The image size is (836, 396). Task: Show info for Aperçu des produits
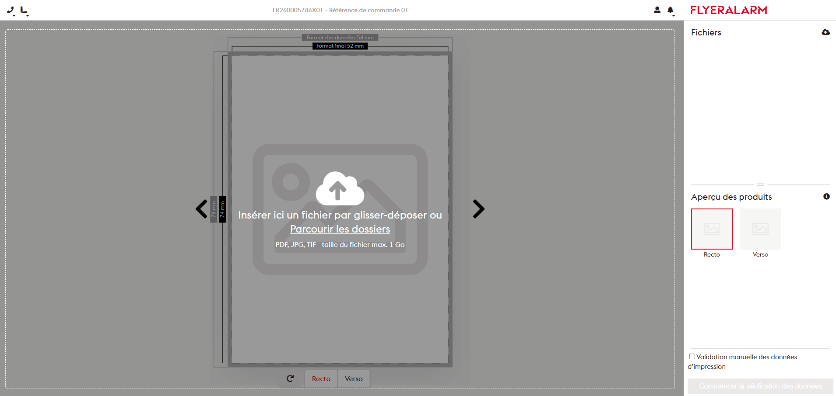coord(826,197)
